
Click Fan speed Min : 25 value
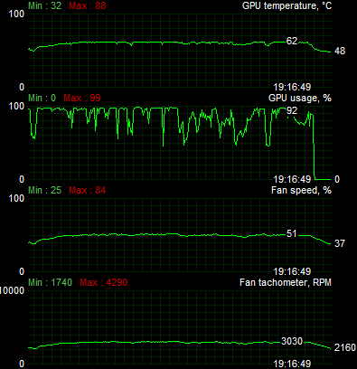pos(45,190)
